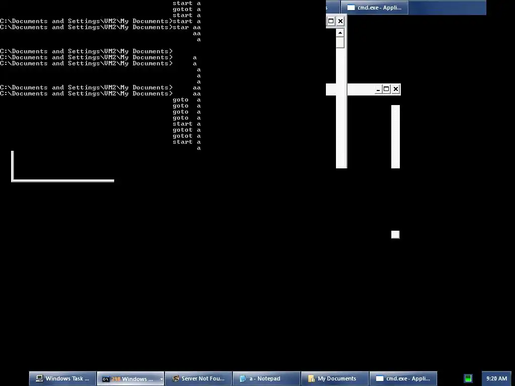Close the window above the scrollbar
This screenshot has width=515, height=386.
point(340,21)
